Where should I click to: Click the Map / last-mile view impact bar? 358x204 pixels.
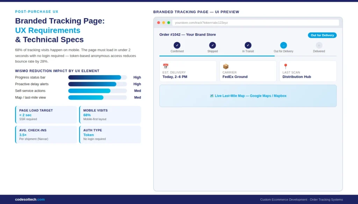pos(98,97)
